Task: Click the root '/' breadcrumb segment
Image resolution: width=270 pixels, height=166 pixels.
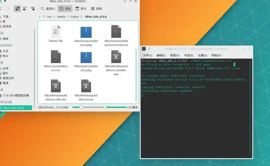Action: 39,16
